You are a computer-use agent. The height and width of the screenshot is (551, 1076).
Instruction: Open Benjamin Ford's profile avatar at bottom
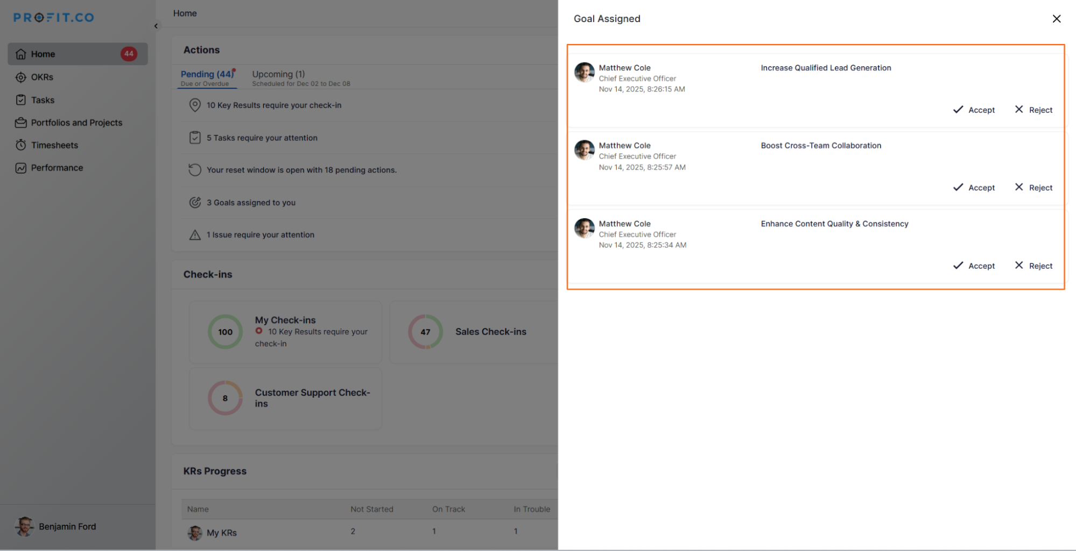point(24,526)
